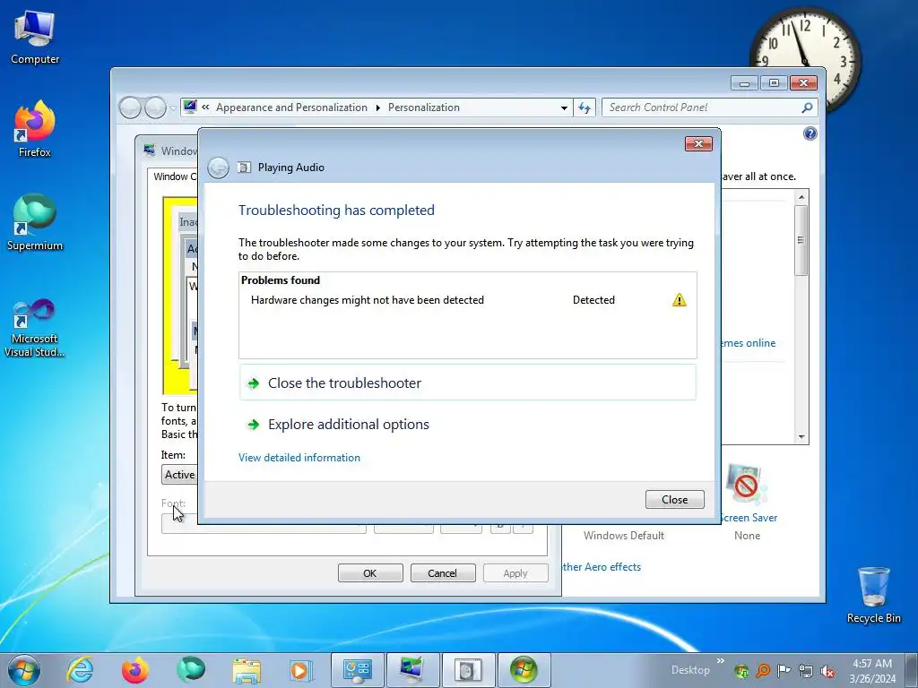Open Action Center flag tray icon
This screenshot has height=688, width=918.
784,671
